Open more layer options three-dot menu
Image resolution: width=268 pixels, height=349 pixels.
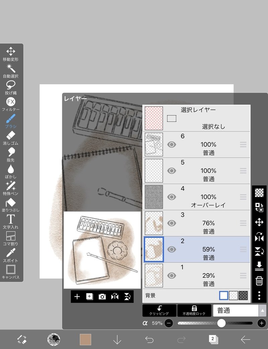[x=259, y=295]
